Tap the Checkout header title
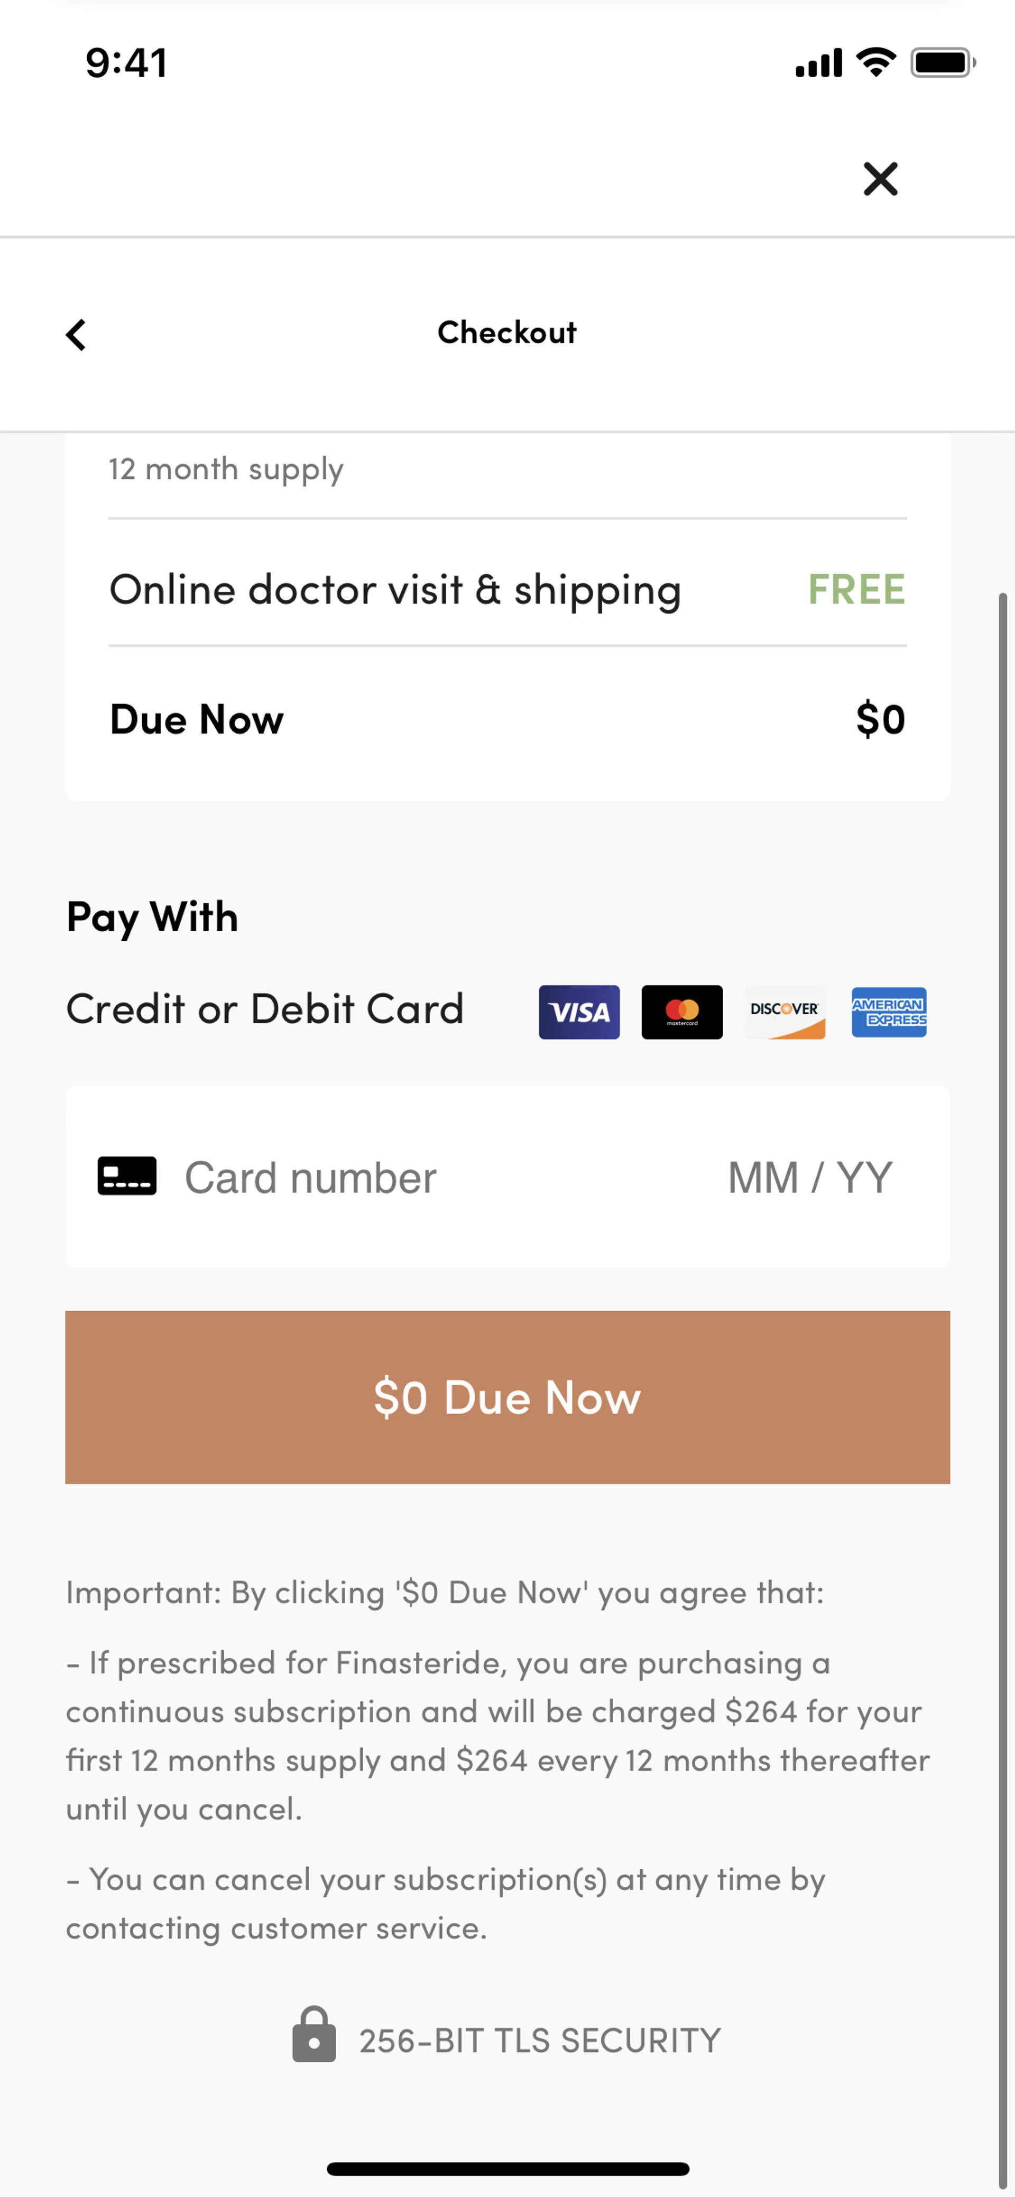 coord(506,332)
